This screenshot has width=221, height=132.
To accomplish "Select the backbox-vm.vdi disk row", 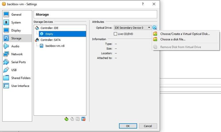I will point(63,46).
